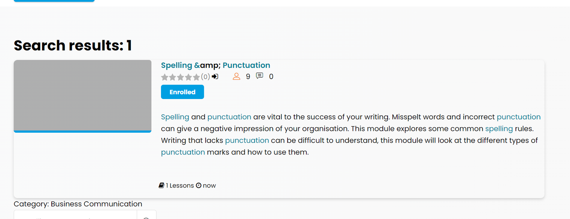Click the (0) rating count
The image size is (570, 219).
tap(205, 77)
